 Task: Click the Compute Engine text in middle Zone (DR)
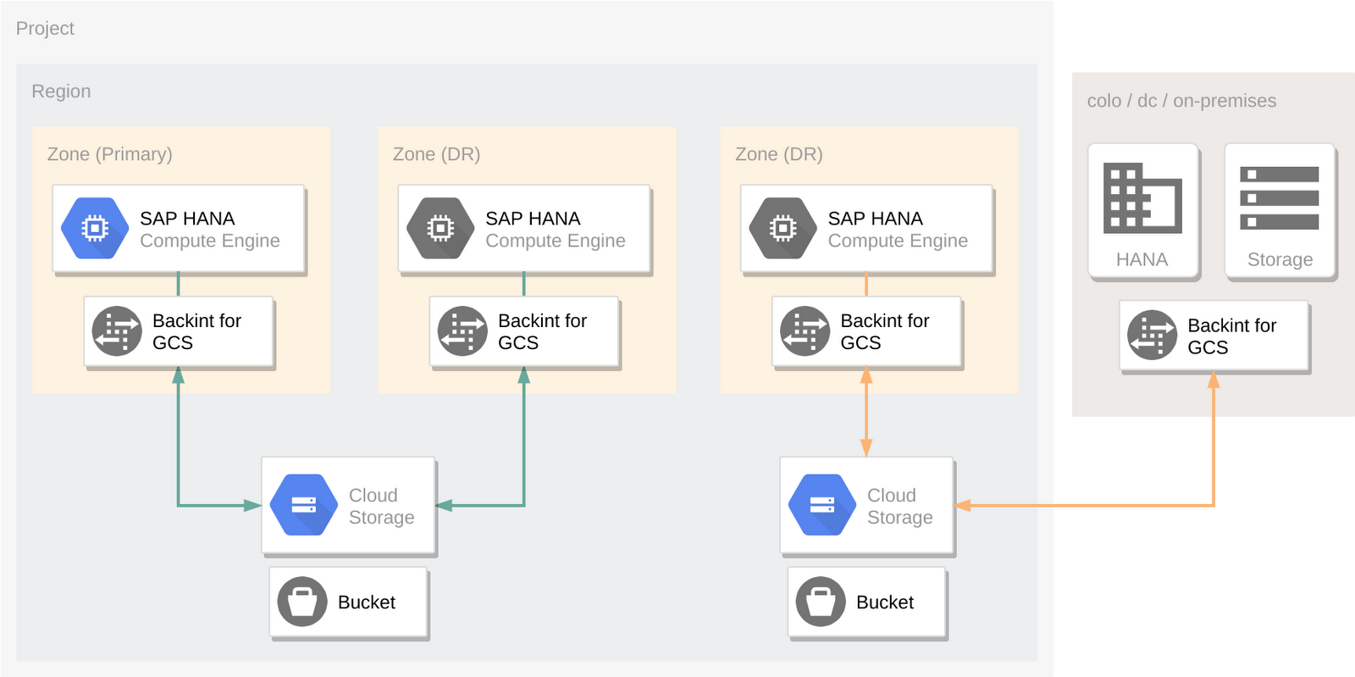[556, 241]
